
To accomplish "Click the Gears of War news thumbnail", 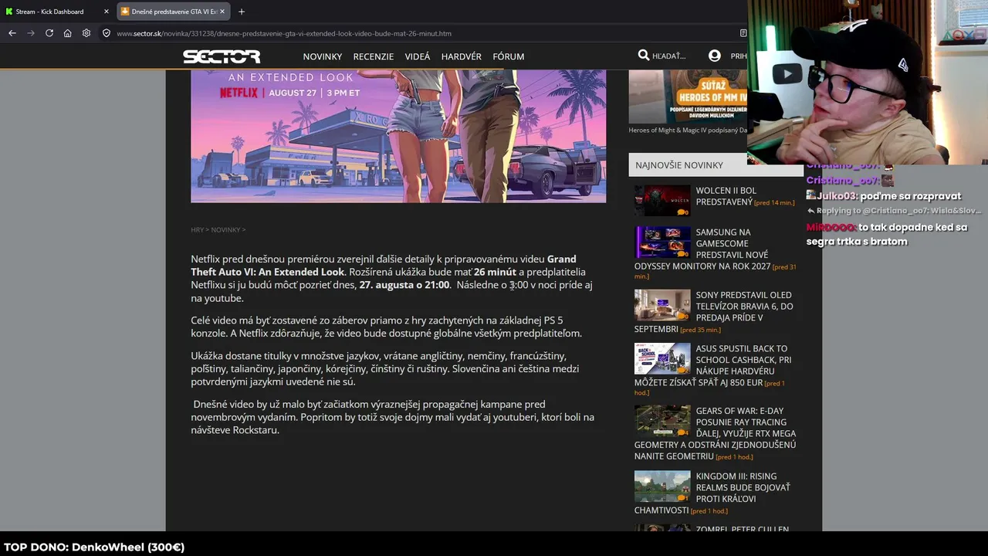I will tap(662, 422).
